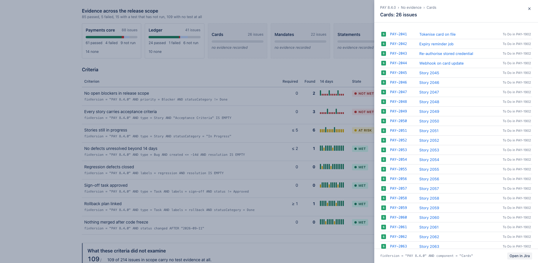Click the Payments core progress bar
The image size is (538, 263).
click(x=111, y=37)
